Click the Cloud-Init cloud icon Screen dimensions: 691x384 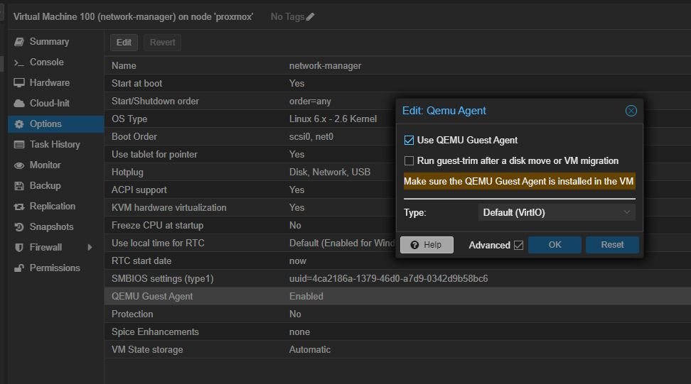[19, 104]
